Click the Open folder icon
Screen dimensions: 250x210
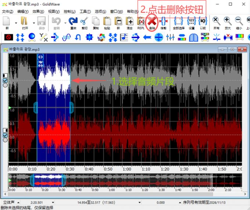pos(25,22)
